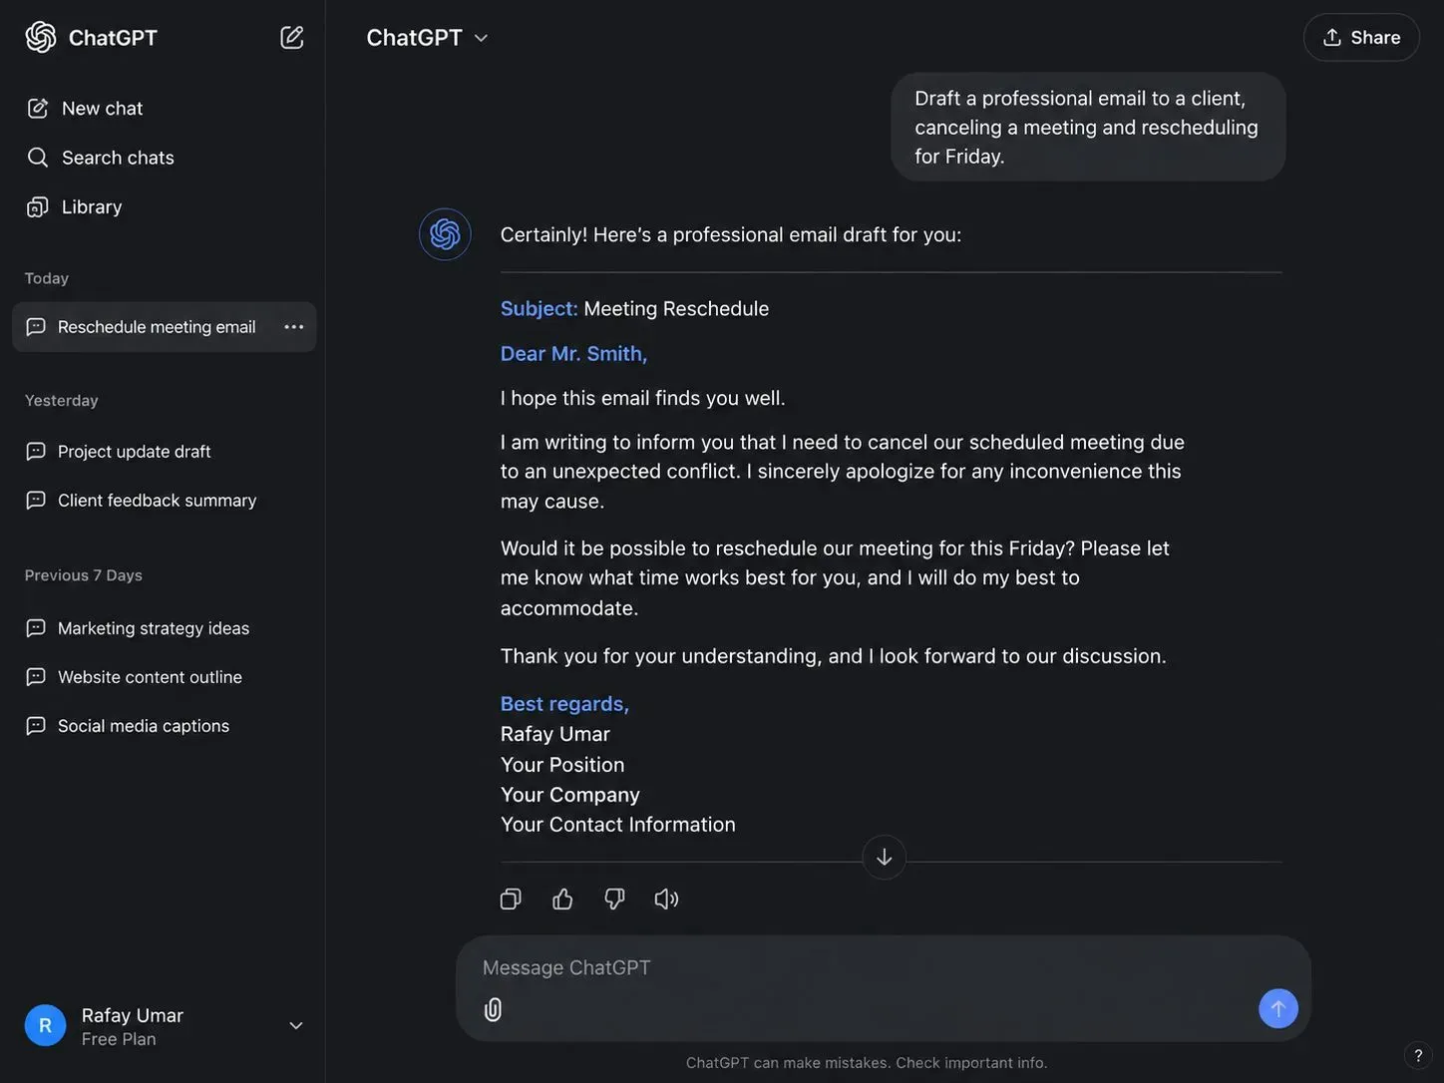The width and height of the screenshot is (1444, 1083).
Task: Click "Best regards," closing text
Action: (x=565, y=704)
